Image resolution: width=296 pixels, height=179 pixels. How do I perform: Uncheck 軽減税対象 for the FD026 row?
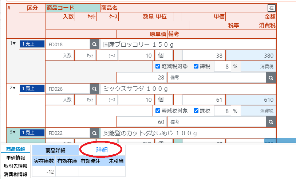click(x=158, y=110)
